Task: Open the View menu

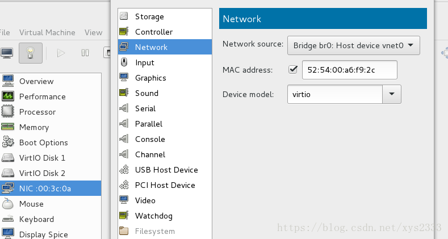Action: tap(94, 32)
